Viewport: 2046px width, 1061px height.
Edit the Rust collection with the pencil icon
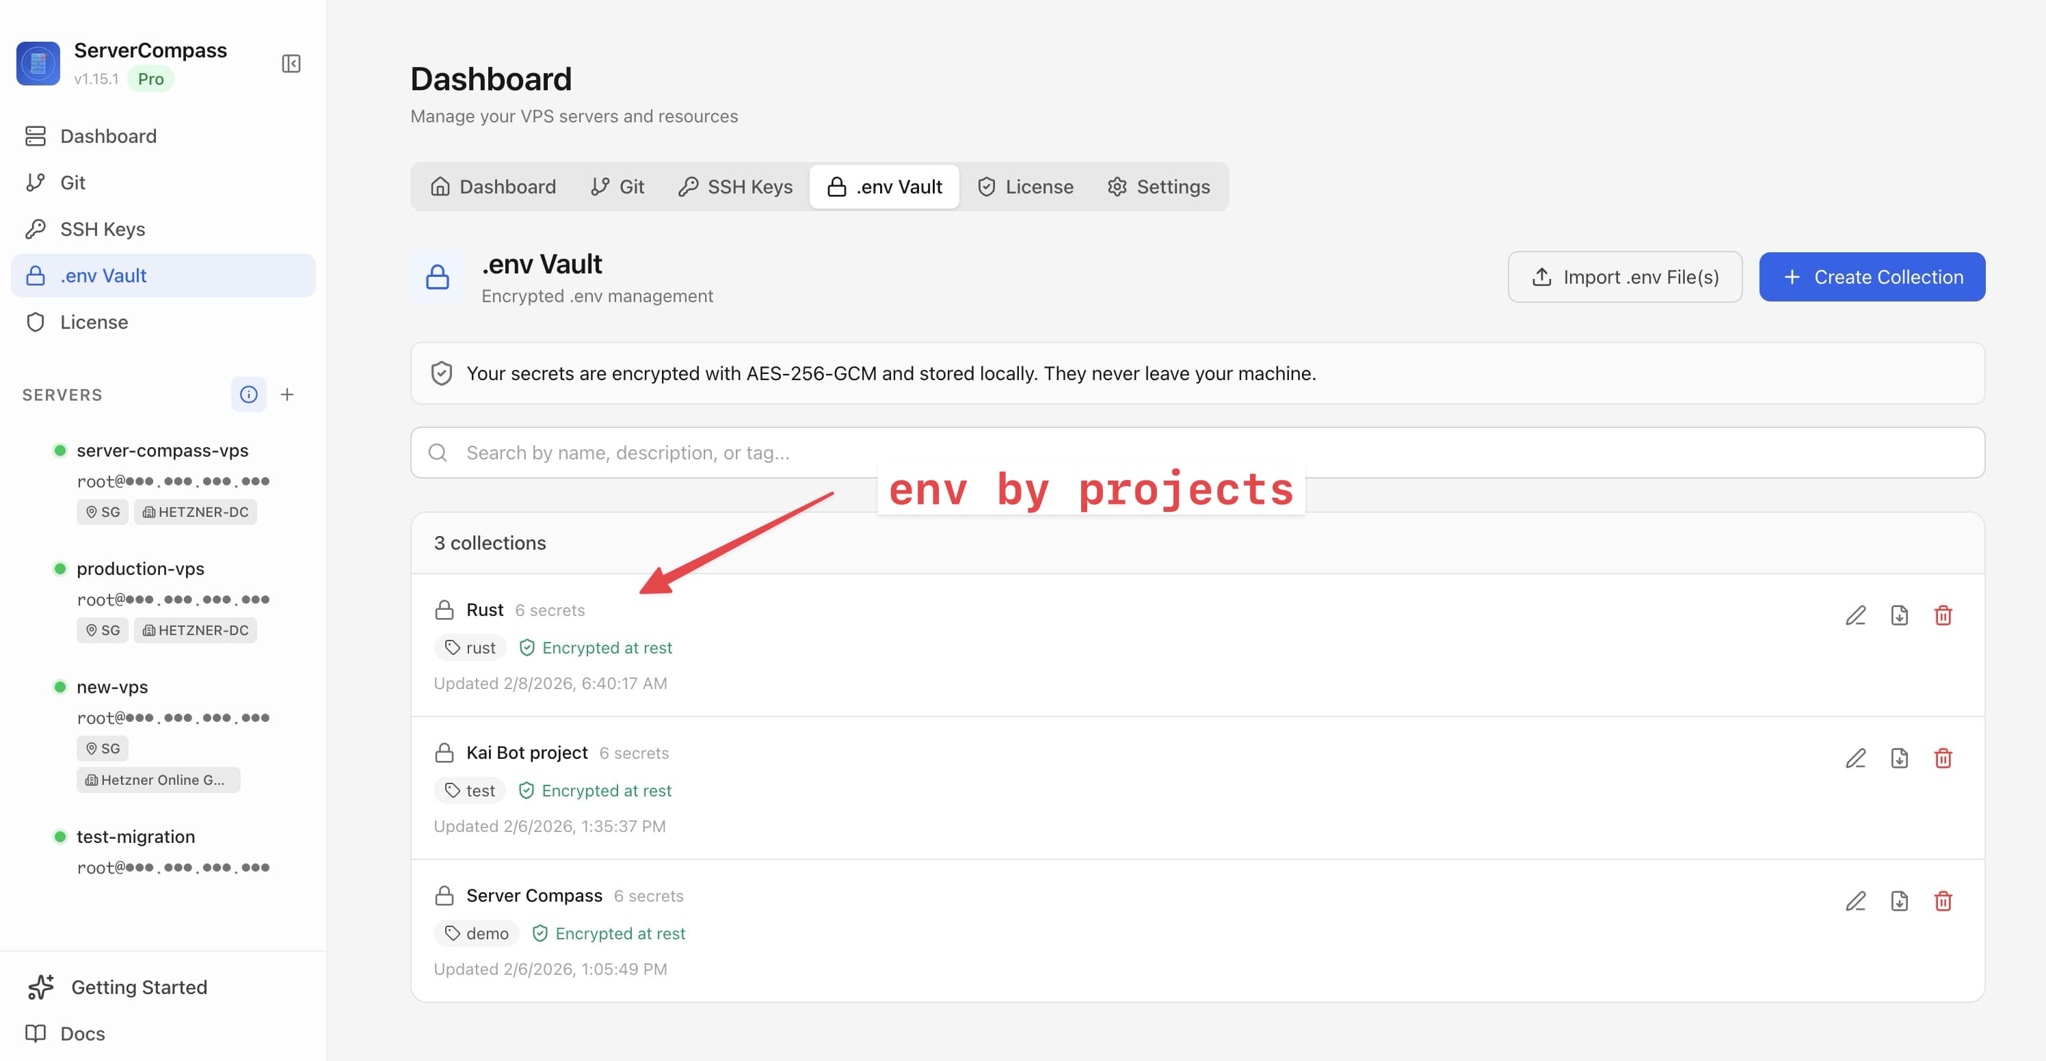[x=1855, y=615]
